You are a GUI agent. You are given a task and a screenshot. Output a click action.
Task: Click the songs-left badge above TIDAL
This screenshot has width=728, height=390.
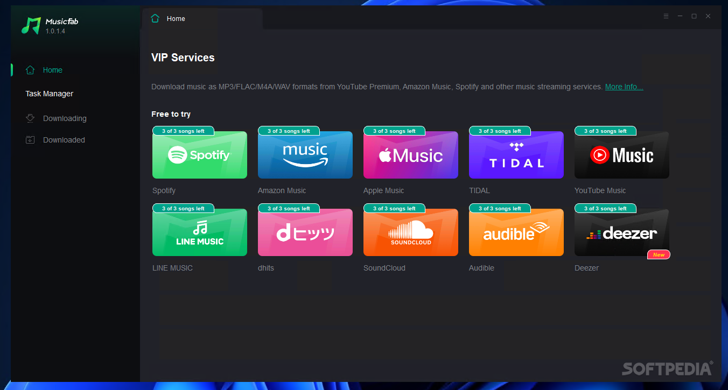500,131
